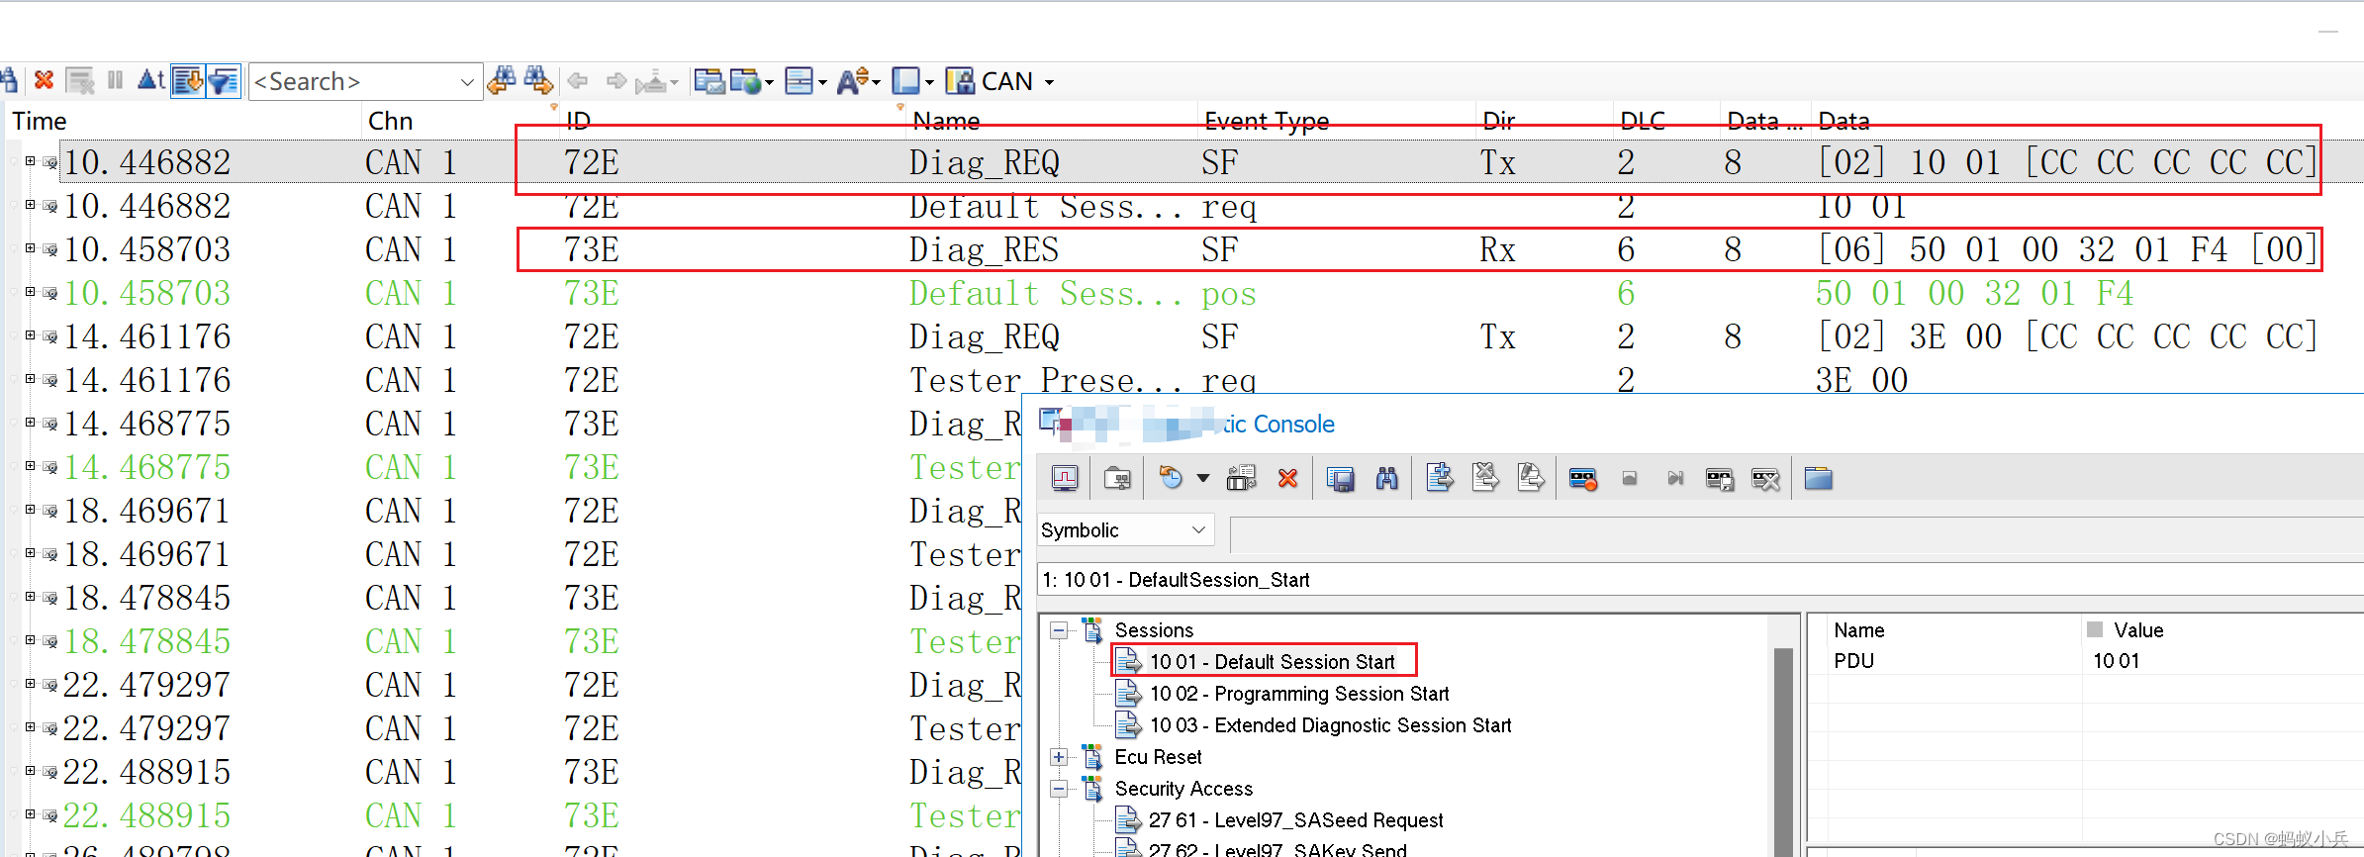Expand the trace row at time 14.461176 Diag_REQ
This screenshot has height=857, width=2364.
[x=30, y=335]
